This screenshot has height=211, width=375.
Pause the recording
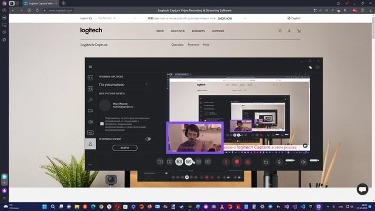point(226,162)
